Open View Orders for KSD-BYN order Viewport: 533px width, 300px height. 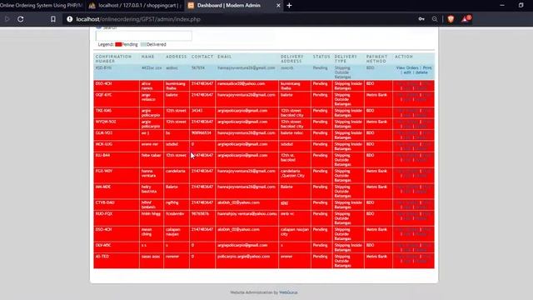click(407, 68)
